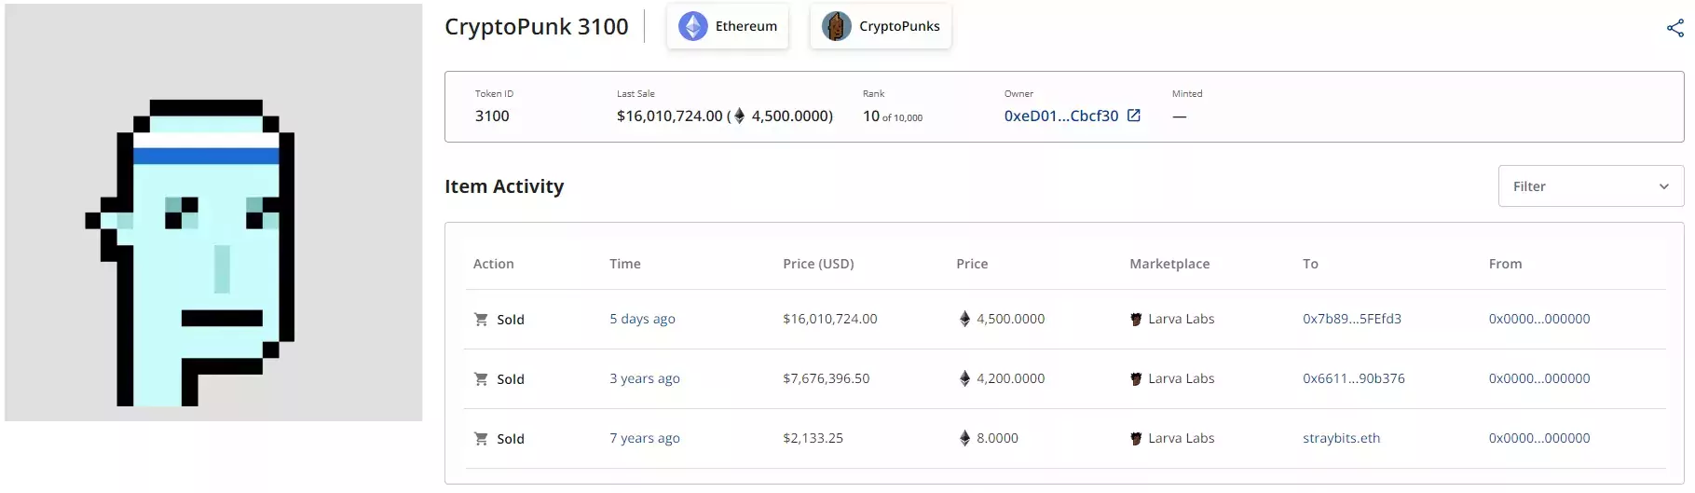The height and width of the screenshot is (493, 1695).
Task: Click Larva Labs icon in first row
Action: click(1136, 320)
